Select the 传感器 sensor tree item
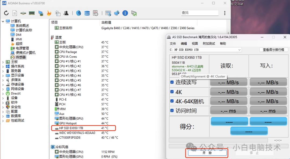This screenshot has height=159, width=290. (x=20, y=57)
